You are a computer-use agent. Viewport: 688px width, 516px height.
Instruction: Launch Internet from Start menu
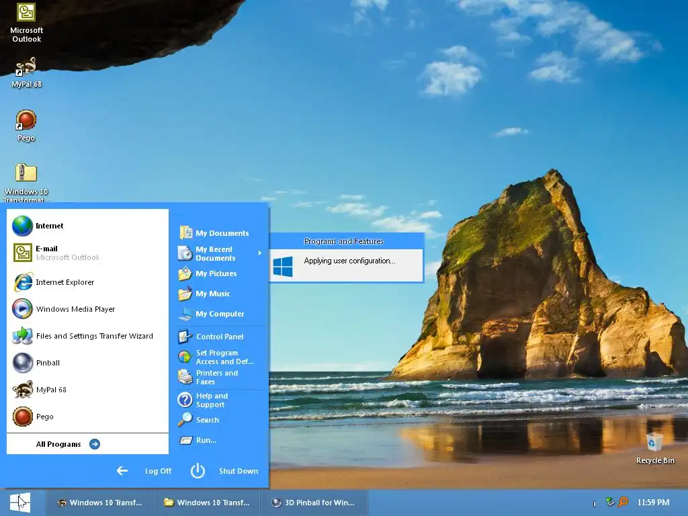[88, 226]
